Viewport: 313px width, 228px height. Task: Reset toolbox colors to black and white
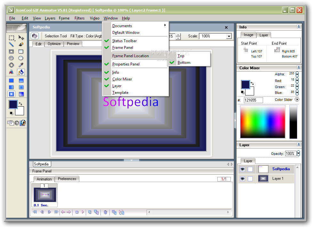point(12,113)
